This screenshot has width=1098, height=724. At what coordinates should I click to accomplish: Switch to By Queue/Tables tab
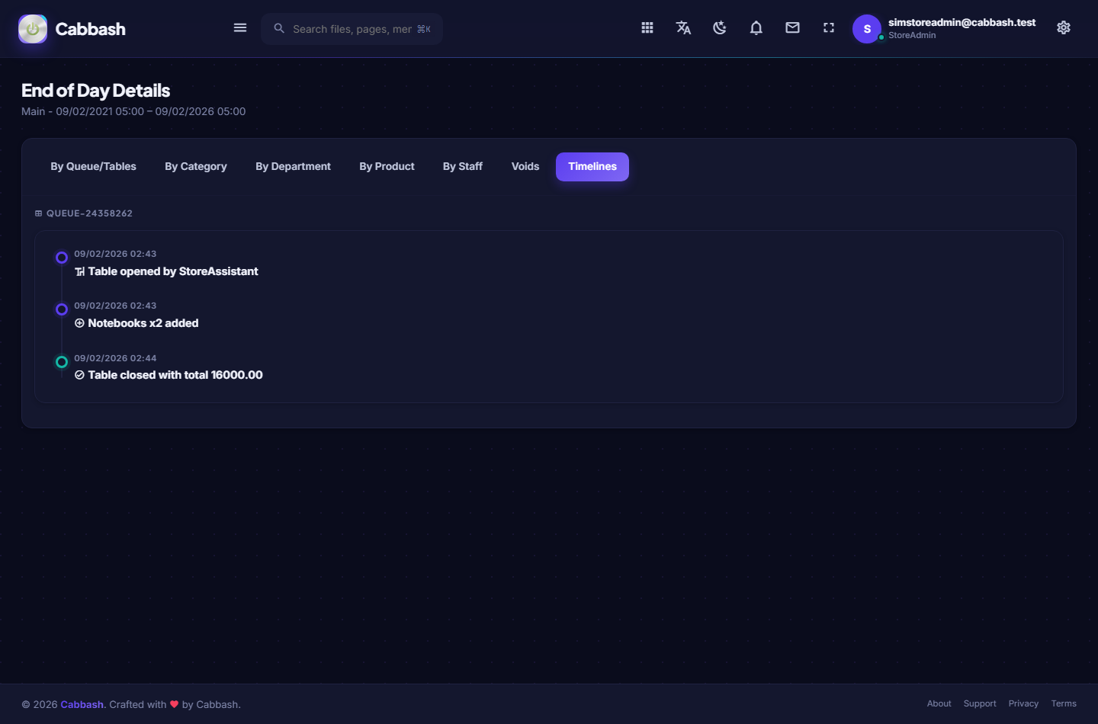94,166
